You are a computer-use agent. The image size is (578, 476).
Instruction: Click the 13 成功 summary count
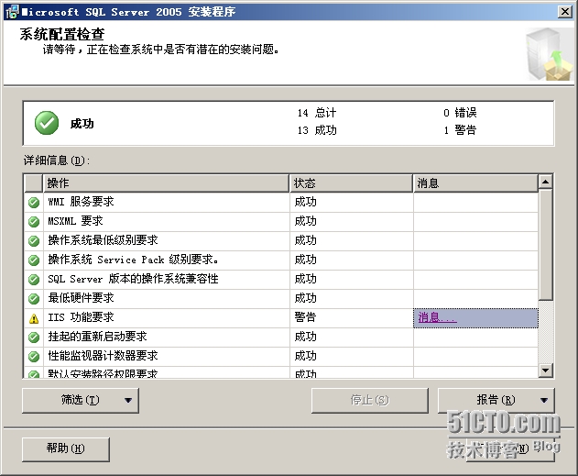pos(317,130)
